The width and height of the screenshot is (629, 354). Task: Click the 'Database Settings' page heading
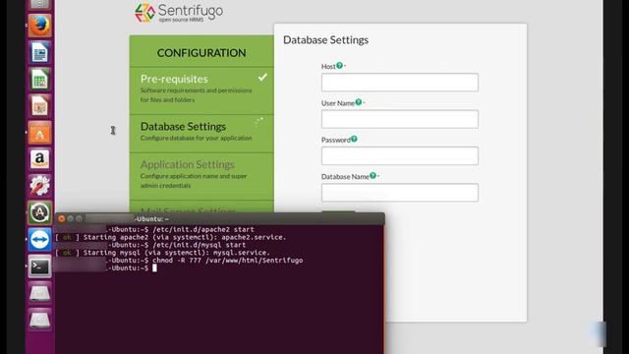coord(325,40)
